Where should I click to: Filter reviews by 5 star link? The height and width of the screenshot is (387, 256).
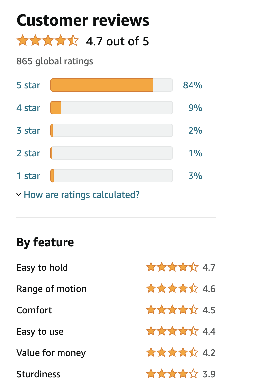click(x=28, y=85)
